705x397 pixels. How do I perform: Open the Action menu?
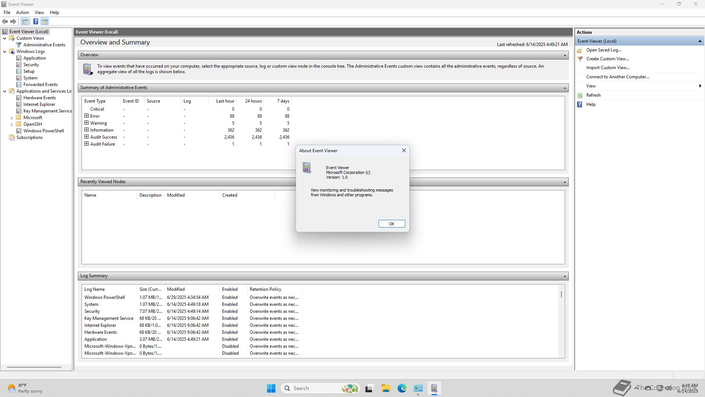coord(22,12)
